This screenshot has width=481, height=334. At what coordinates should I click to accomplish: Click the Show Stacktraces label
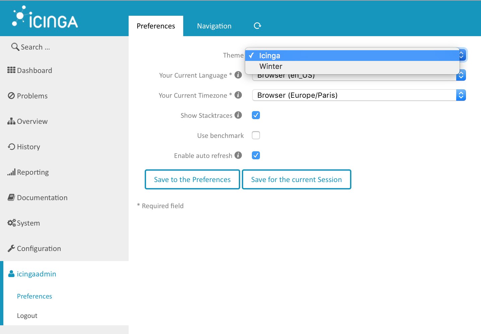click(206, 115)
